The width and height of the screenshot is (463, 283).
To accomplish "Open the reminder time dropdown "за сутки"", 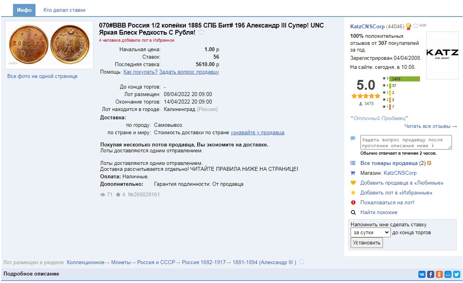I will click(370, 233).
